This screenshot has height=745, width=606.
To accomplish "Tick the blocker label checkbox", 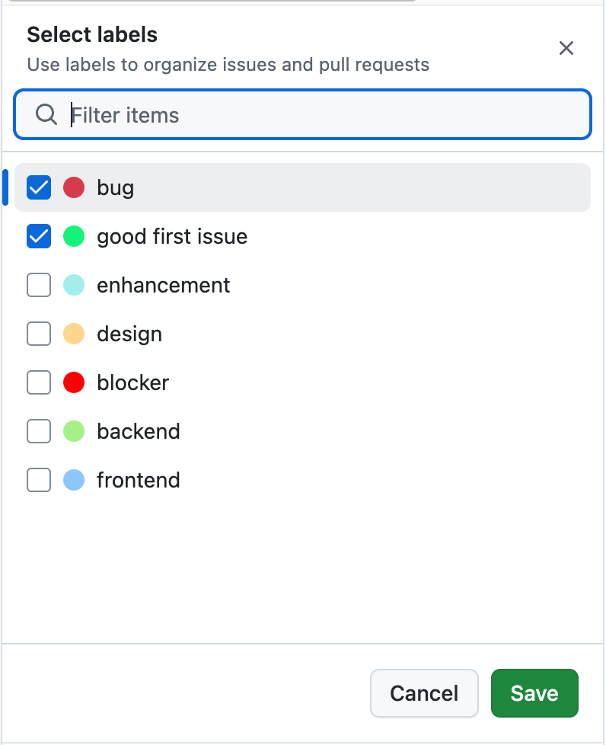I will [39, 382].
